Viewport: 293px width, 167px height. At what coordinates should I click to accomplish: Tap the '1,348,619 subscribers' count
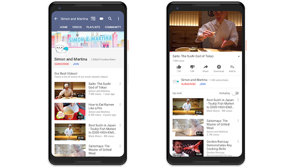pyautogui.click(x=103, y=59)
